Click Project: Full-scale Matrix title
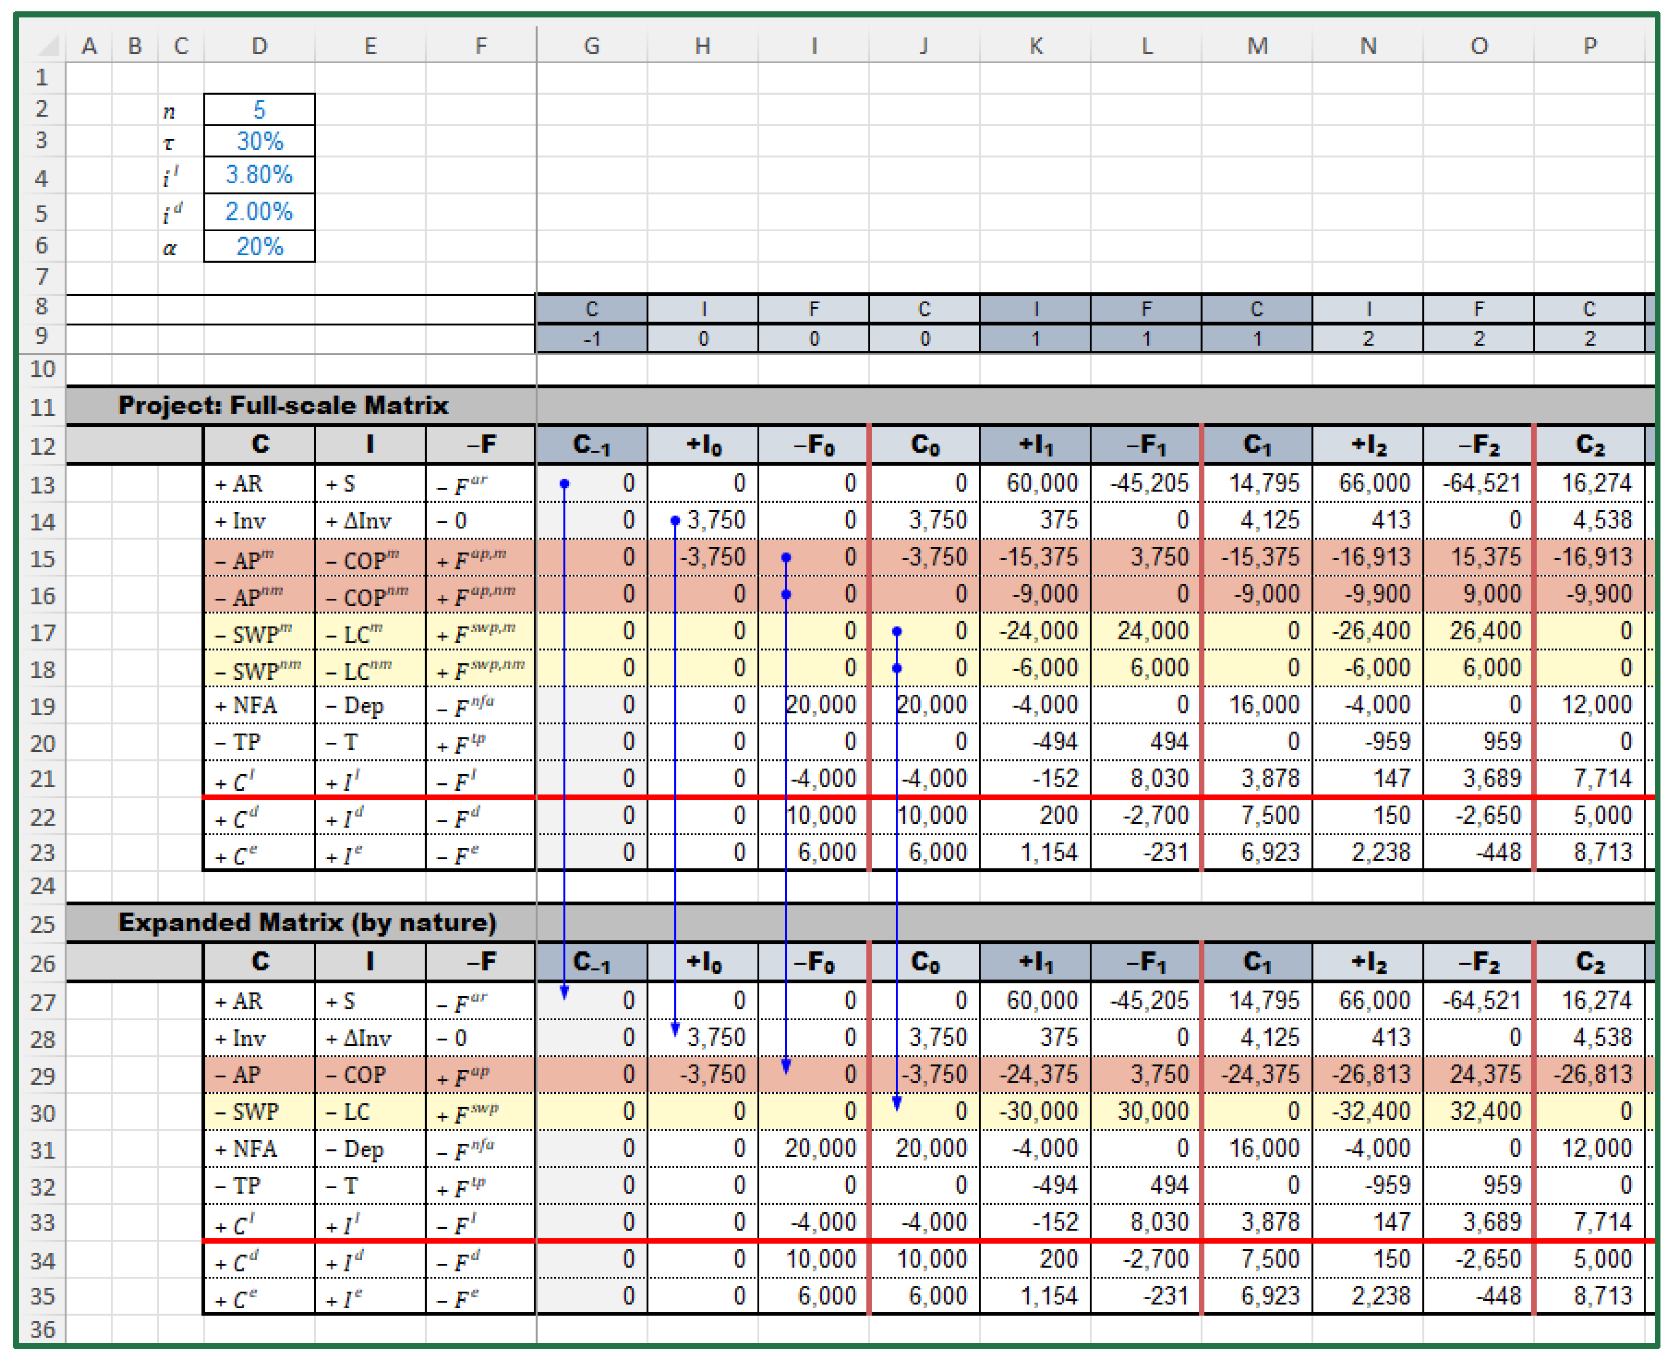The image size is (1674, 1358). pyautogui.click(x=283, y=405)
